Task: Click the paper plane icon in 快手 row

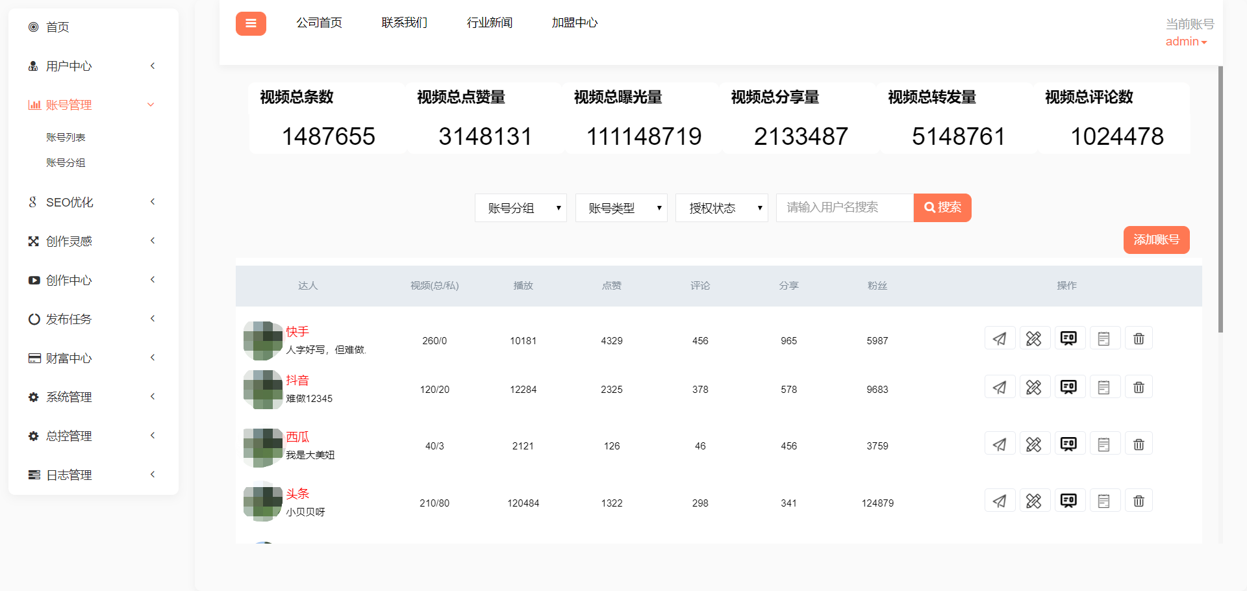Action: [x=1000, y=338]
